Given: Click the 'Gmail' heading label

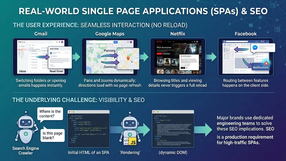Looking at the screenshot, I should pyautogui.click(x=41, y=34).
